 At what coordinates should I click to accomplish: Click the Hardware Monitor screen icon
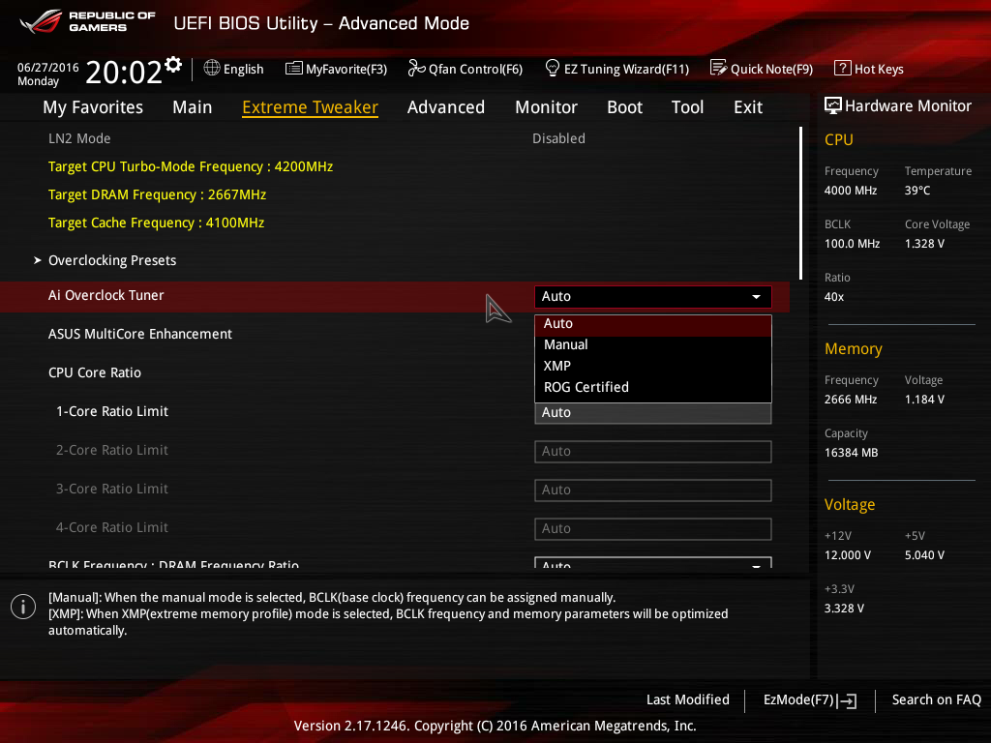(833, 105)
